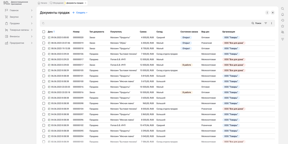This screenshot has height=144, width=288.
Task: Expand the Главное section chevron
Action: click(x=32, y=10)
